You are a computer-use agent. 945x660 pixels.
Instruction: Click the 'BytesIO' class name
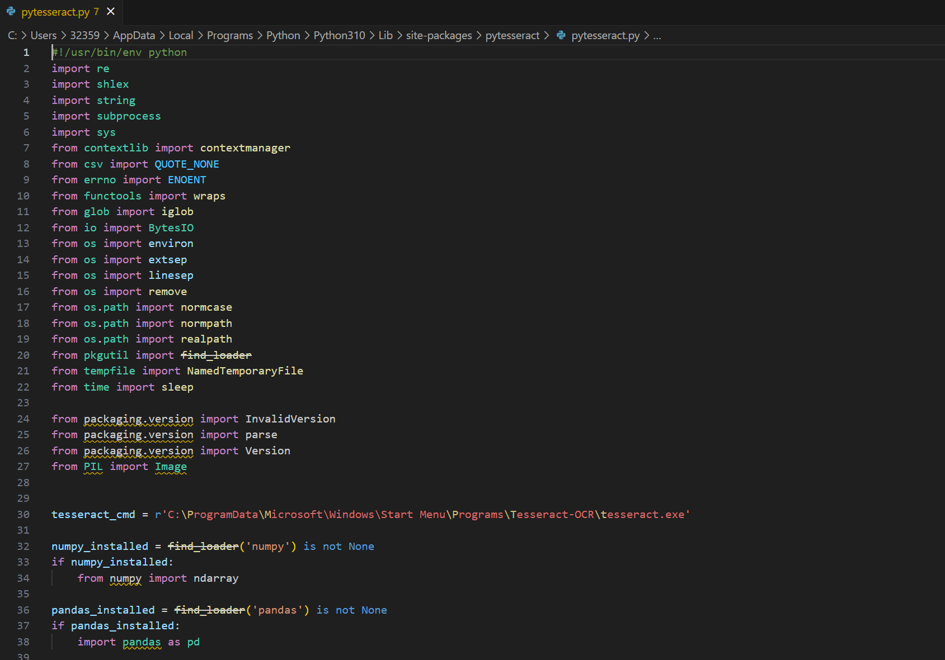coord(171,227)
